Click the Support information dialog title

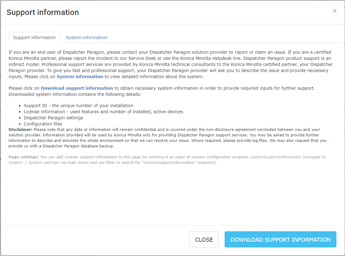pos(43,12)
